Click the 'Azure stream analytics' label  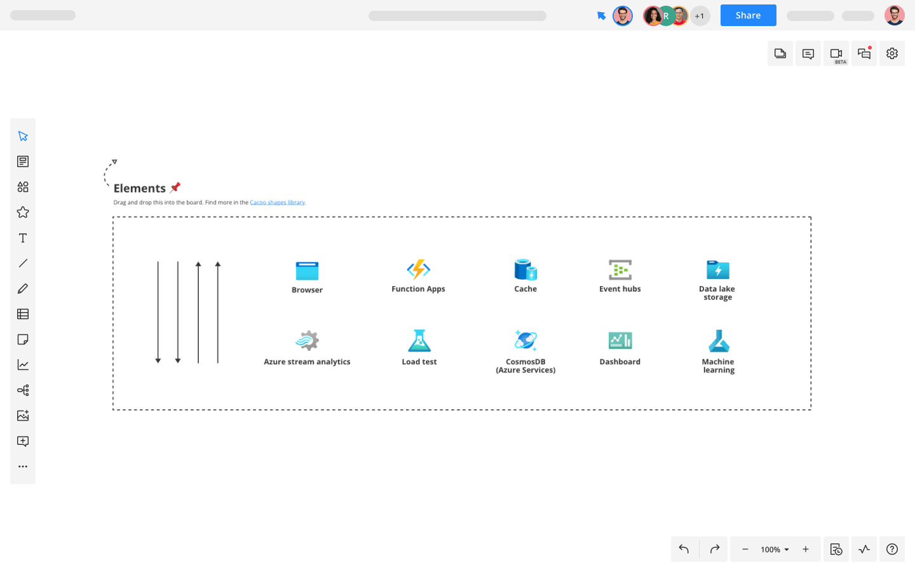(x=307, y=362)
